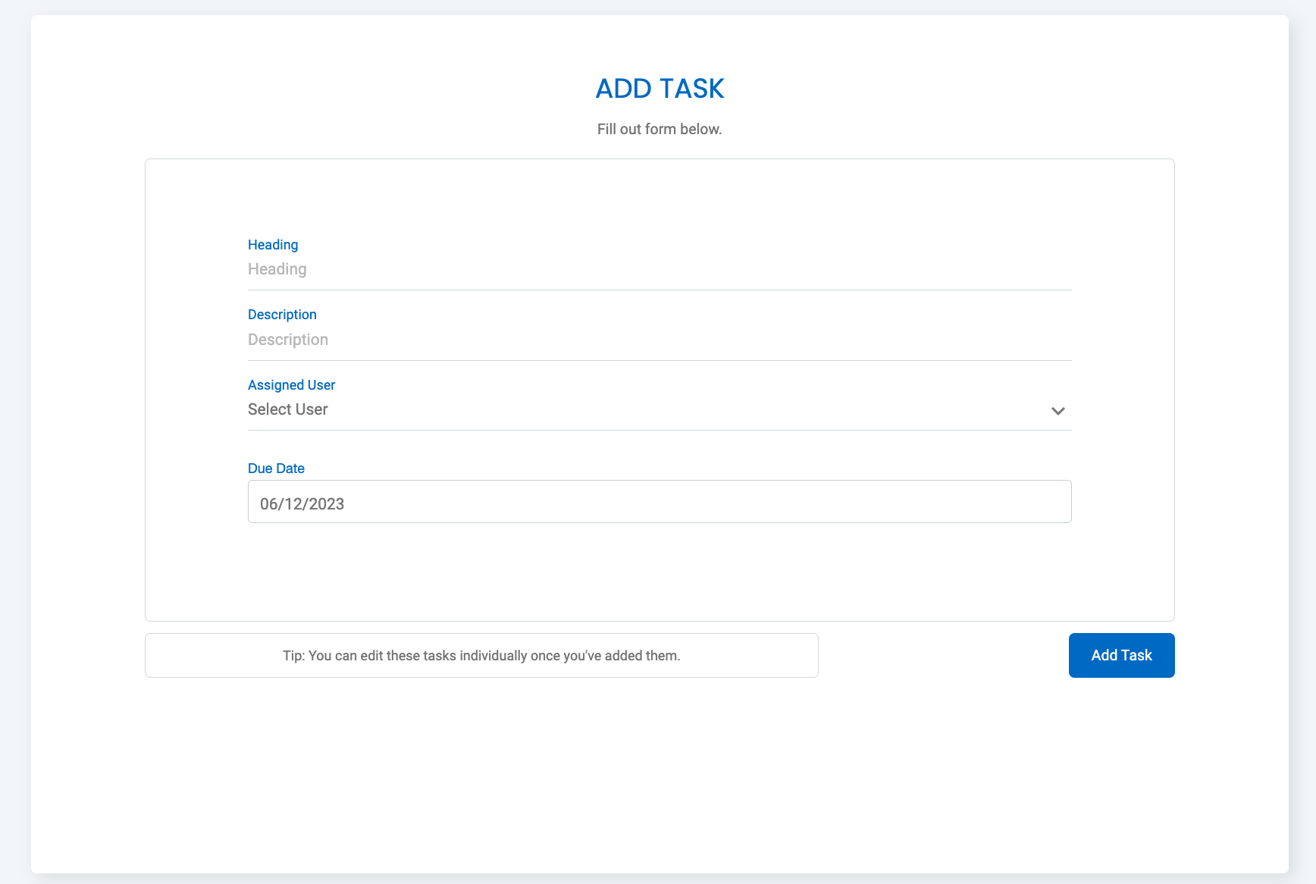Viewport: 1316px width, 884px height.
Task: Click the blue Heading field label
Action: pyautogui.click(x=272, y=244)
